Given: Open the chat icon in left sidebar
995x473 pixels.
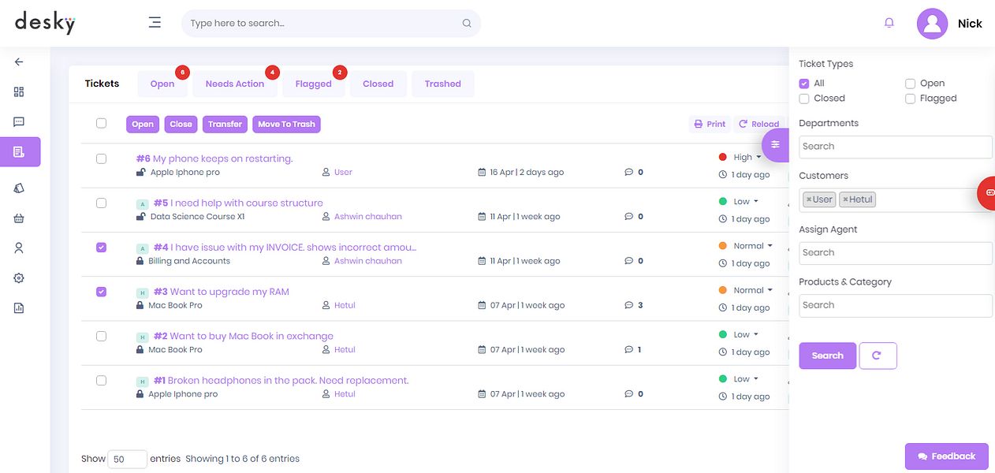Looking at the screenshot, I should point(19,121).
